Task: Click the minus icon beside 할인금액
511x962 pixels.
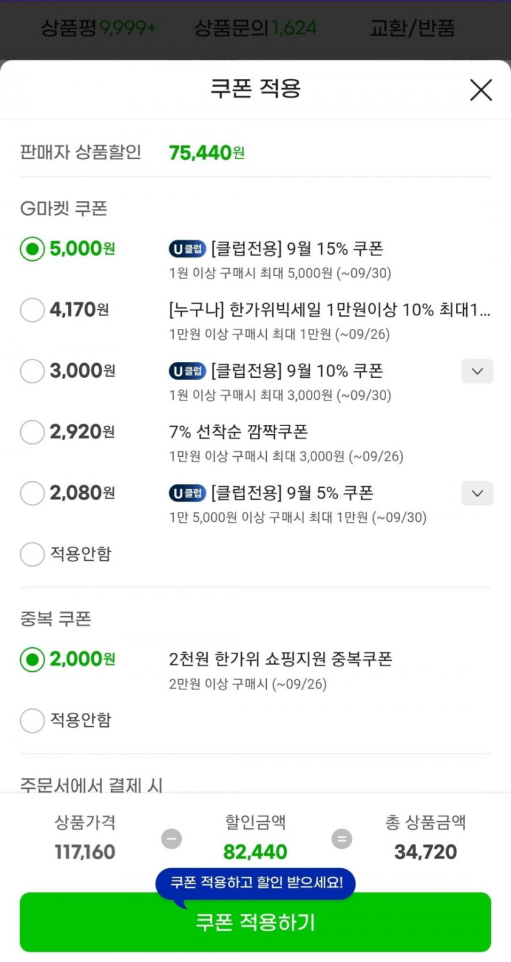Action: (x=171, y=838)
